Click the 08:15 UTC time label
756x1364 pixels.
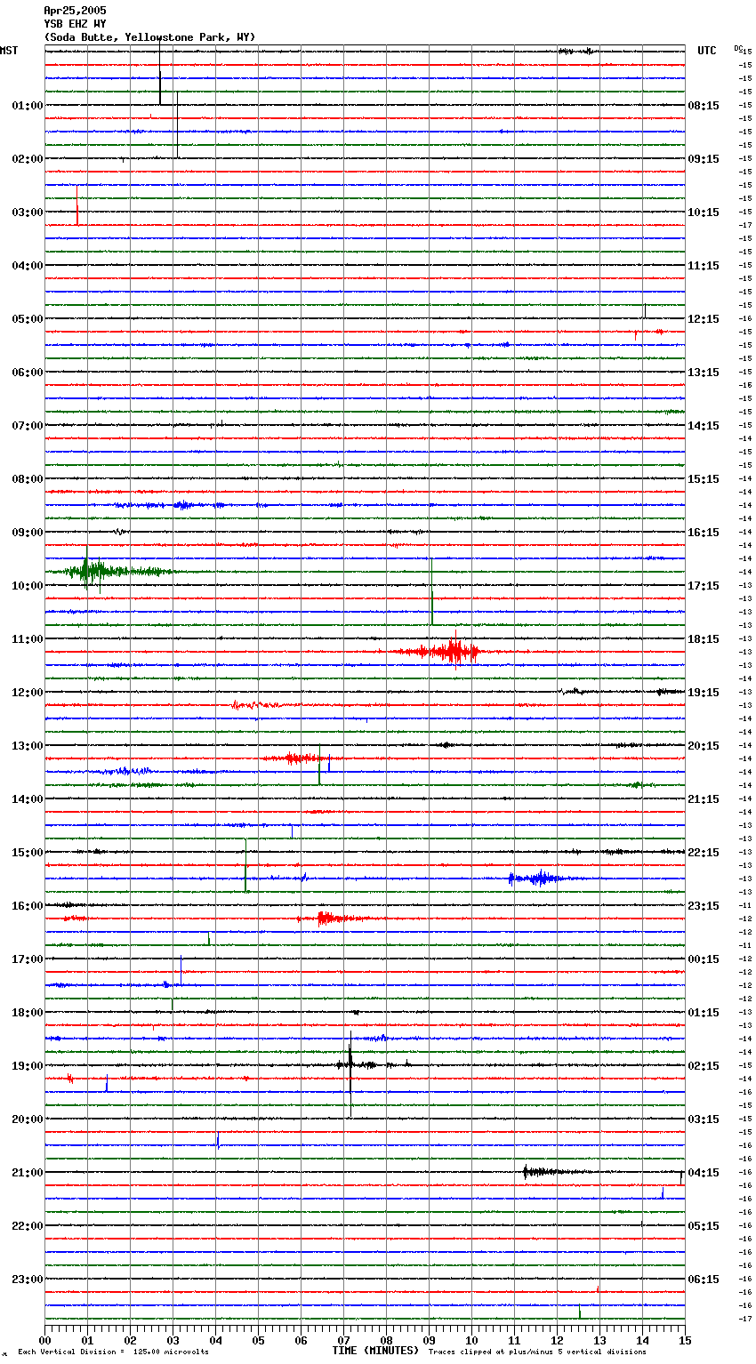pos(704,105)
